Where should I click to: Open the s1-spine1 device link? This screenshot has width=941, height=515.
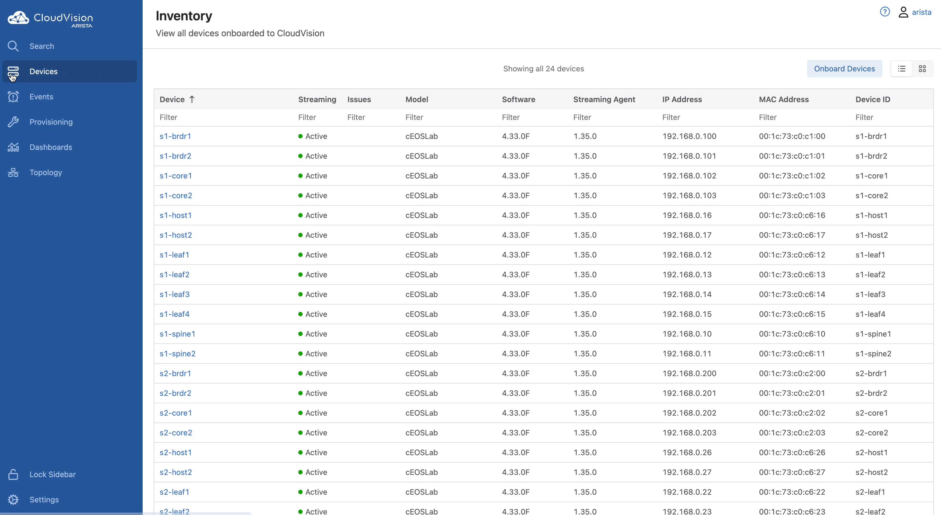pyautogui.click(x=177, y=334)
